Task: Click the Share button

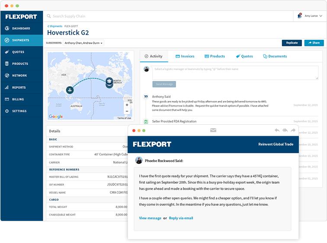Action: click(x=314, y=43)
